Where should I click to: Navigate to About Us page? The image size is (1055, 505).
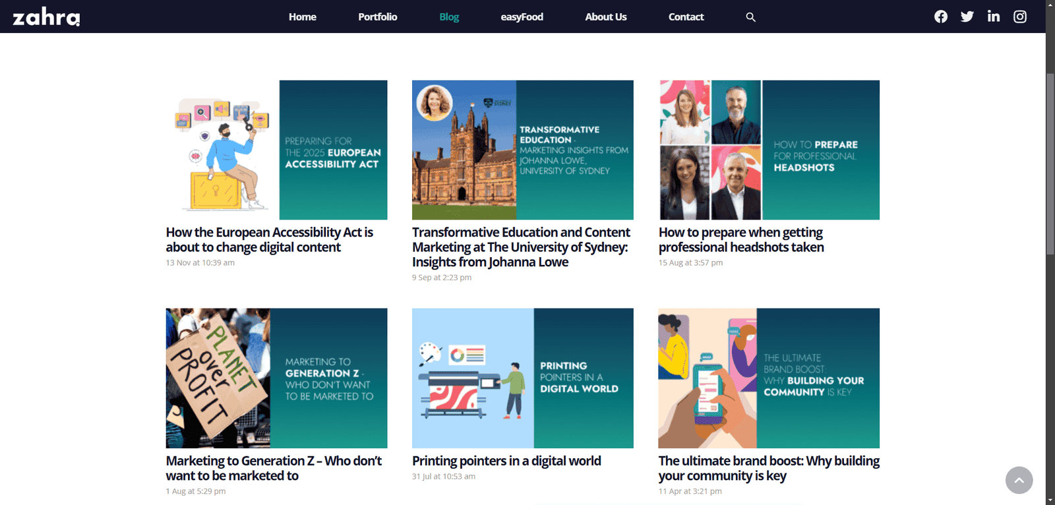[x=606, y=17]
